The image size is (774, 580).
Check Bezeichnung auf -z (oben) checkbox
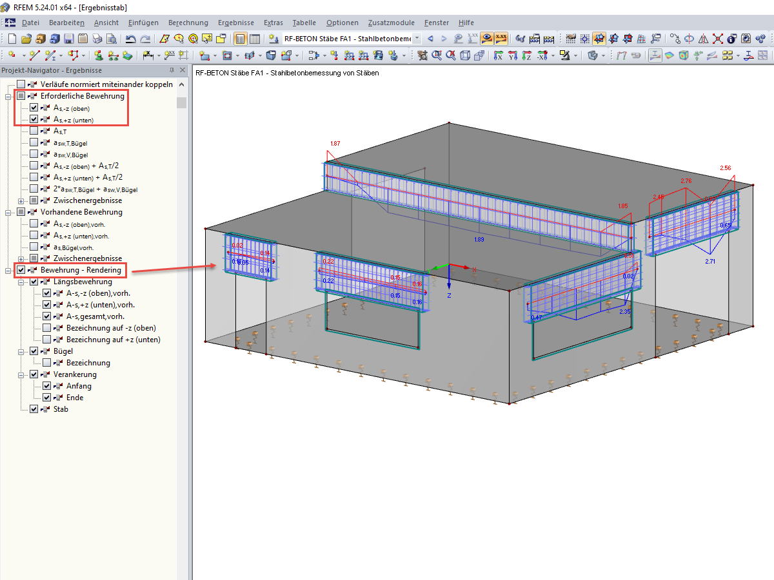pos(46,328)
